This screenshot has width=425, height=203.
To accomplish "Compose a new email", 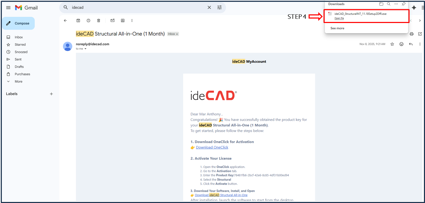I will [18, 23].
